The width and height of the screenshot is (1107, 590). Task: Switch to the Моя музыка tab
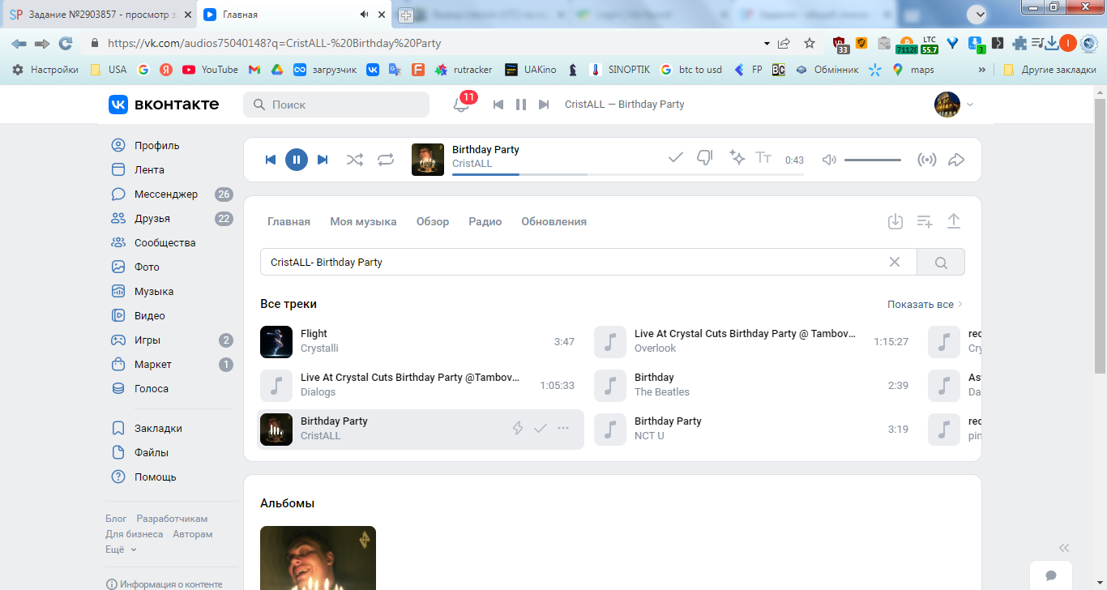(363, 221)
